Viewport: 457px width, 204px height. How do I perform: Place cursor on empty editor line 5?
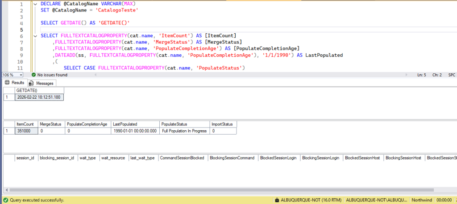pyautogui.click(x=179, y=29)
